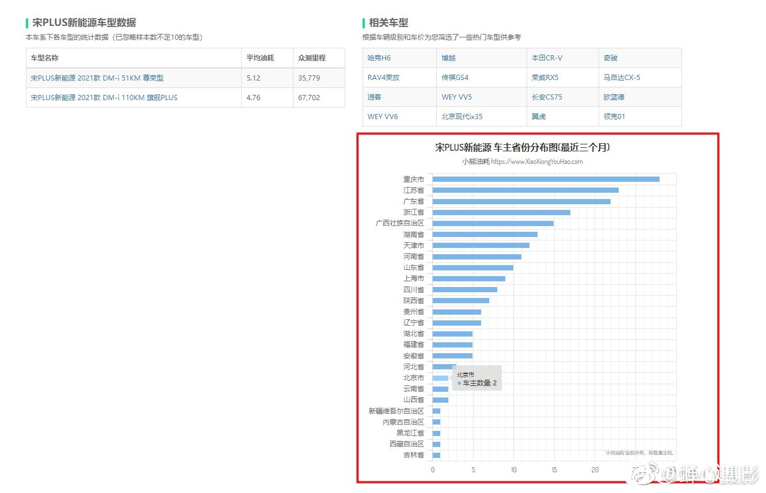Open related model 长安CS75
Screen dimensions: 766x493
(x=547, y=97)
